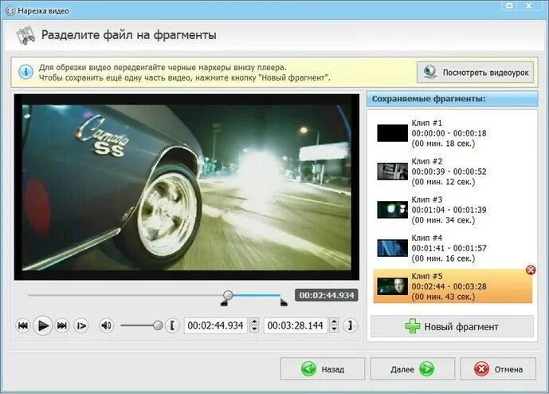The width and height of the screenshot is (549, 394).
Task: Click the app icon in the title bar
Action: click(10, 11)
